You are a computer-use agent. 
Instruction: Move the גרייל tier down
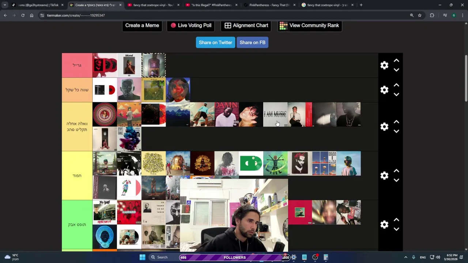[x=396, y=70]
